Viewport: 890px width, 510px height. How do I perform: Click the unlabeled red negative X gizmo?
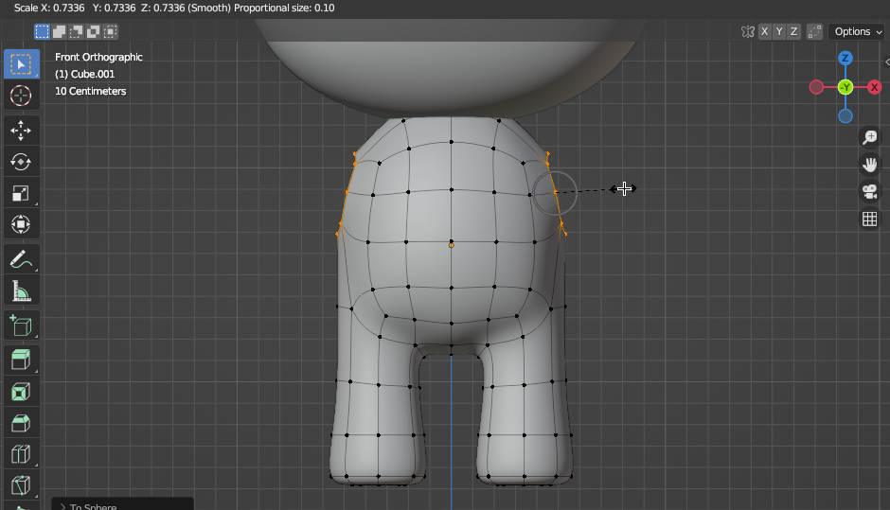[816, 87]
